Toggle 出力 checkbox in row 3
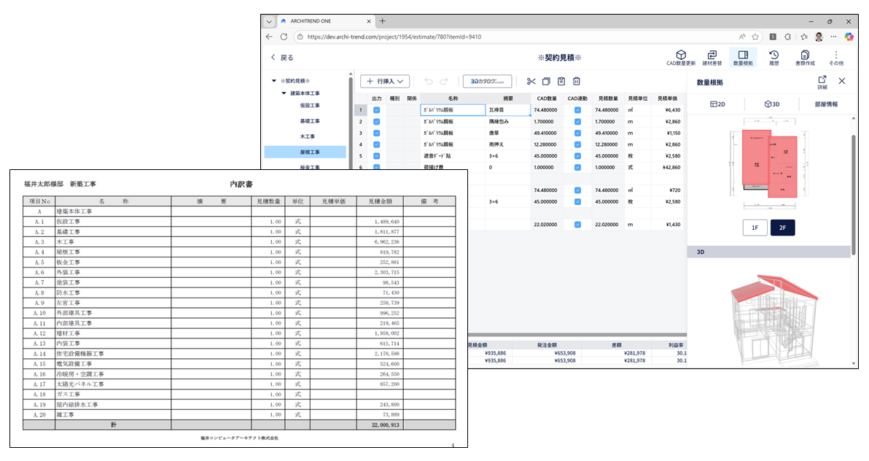The image size is (869, 461). 377,133
